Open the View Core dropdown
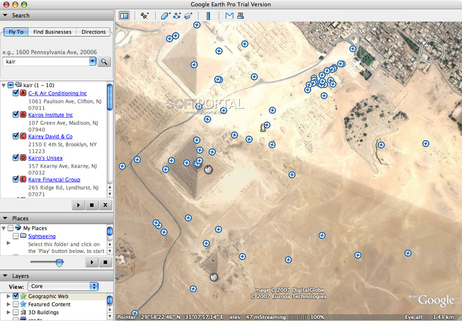Screen dimensions: 462x321 point(63,286)
